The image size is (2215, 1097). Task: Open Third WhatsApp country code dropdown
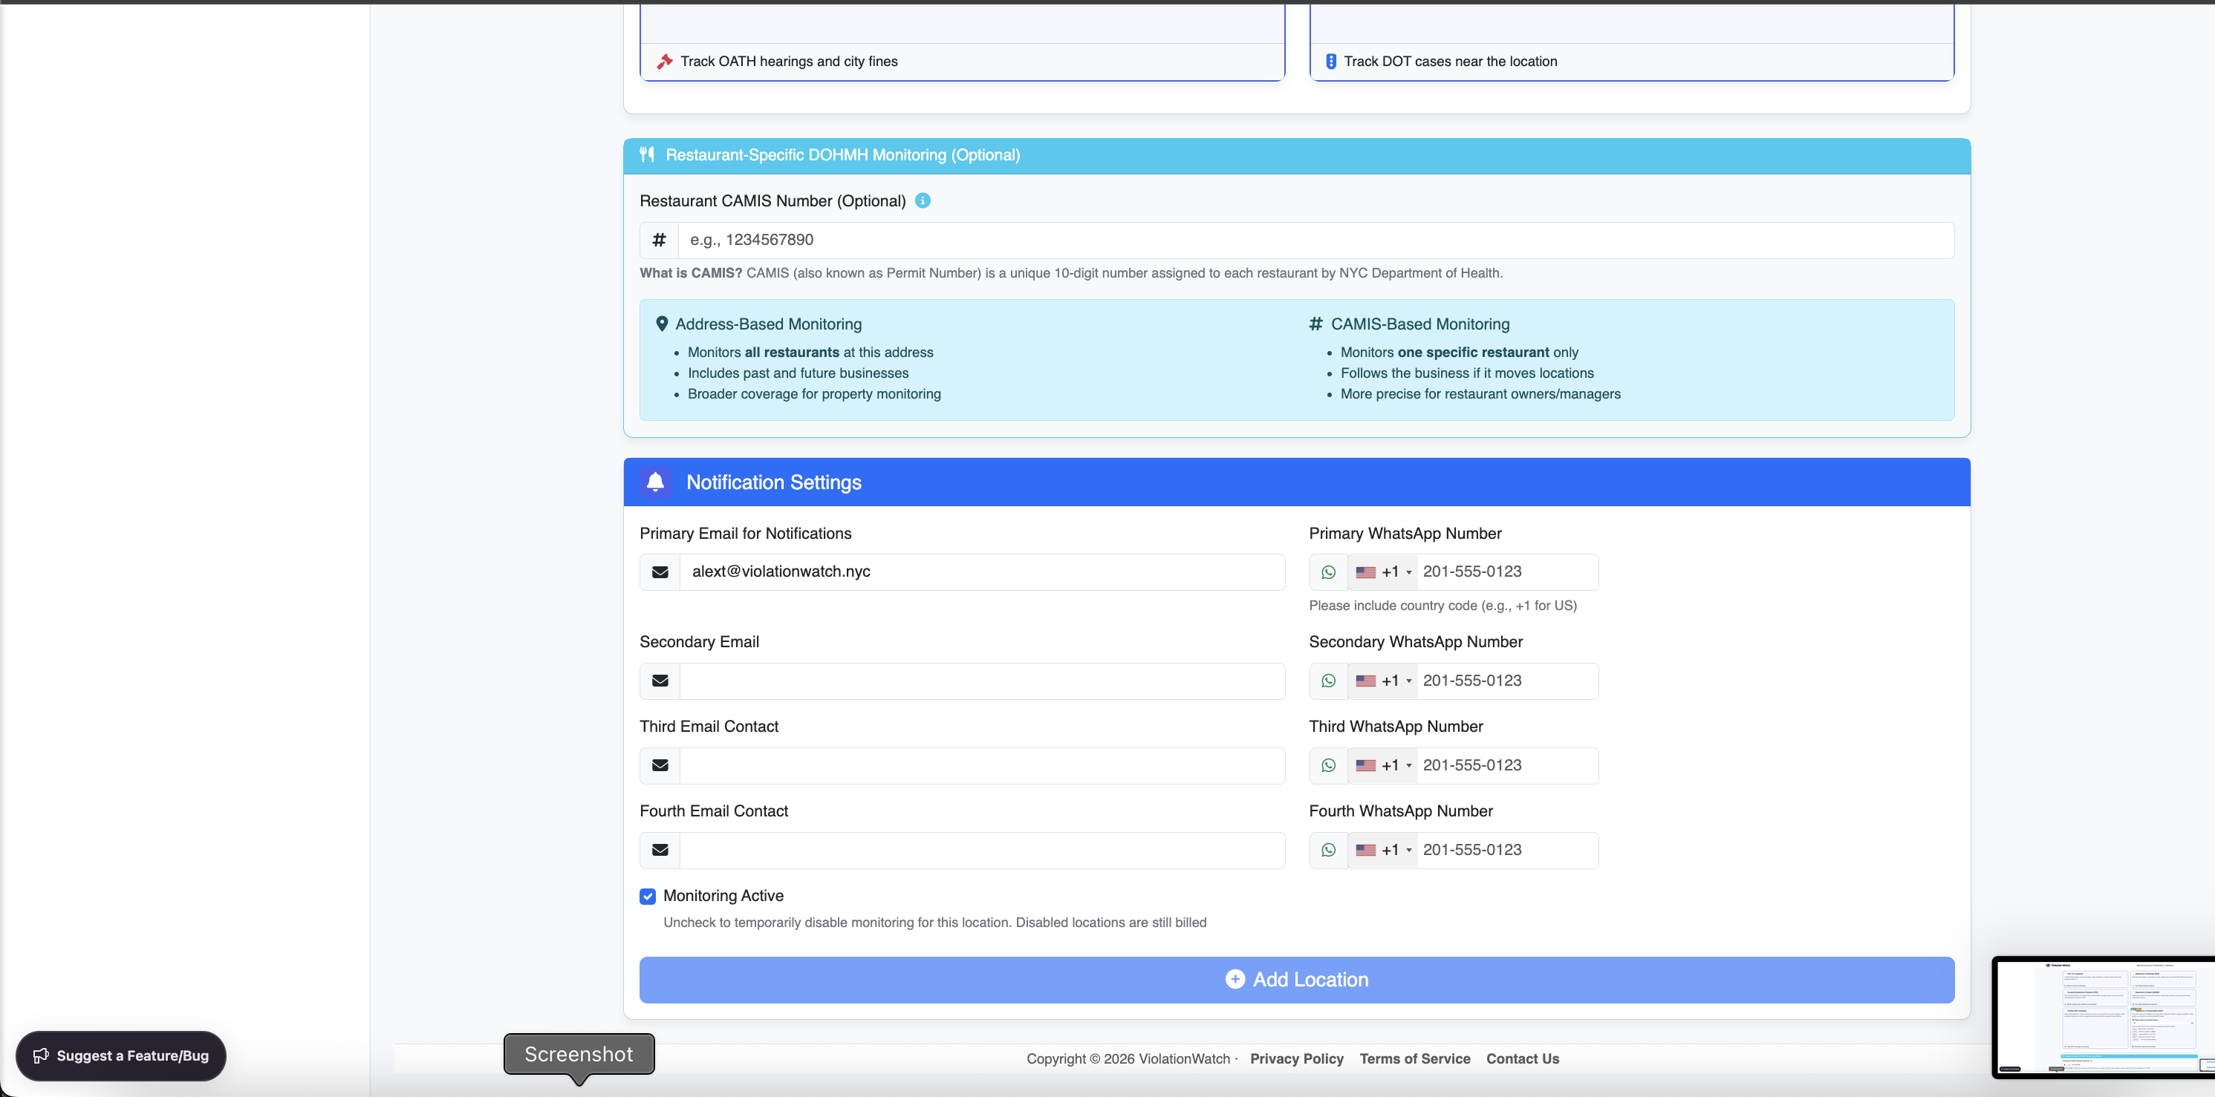coord(1384,765)
